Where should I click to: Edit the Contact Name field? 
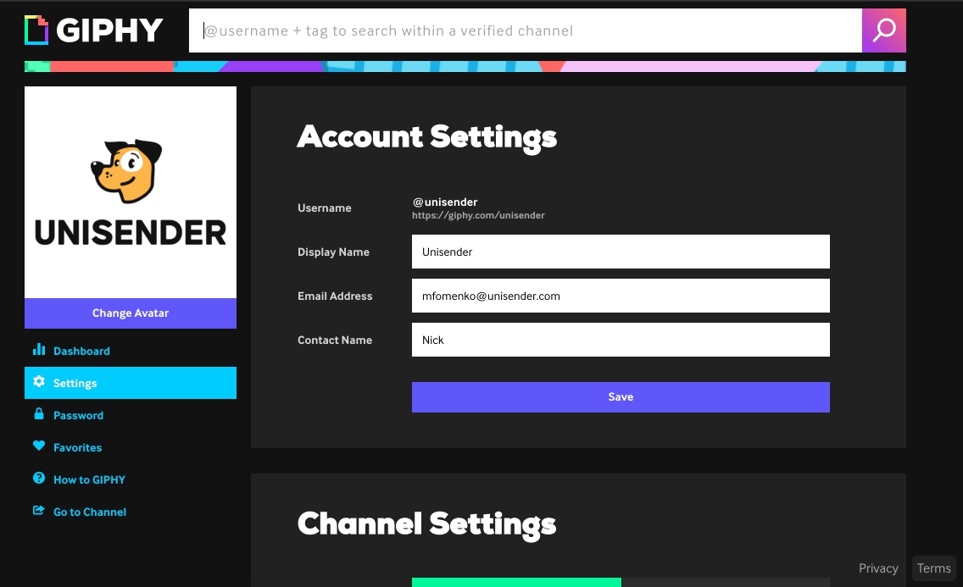pos(621,340)
